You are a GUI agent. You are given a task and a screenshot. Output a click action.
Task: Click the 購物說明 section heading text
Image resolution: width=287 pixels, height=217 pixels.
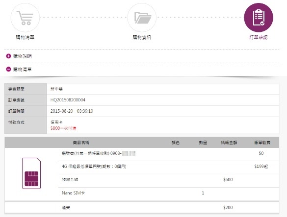point(23,56)
